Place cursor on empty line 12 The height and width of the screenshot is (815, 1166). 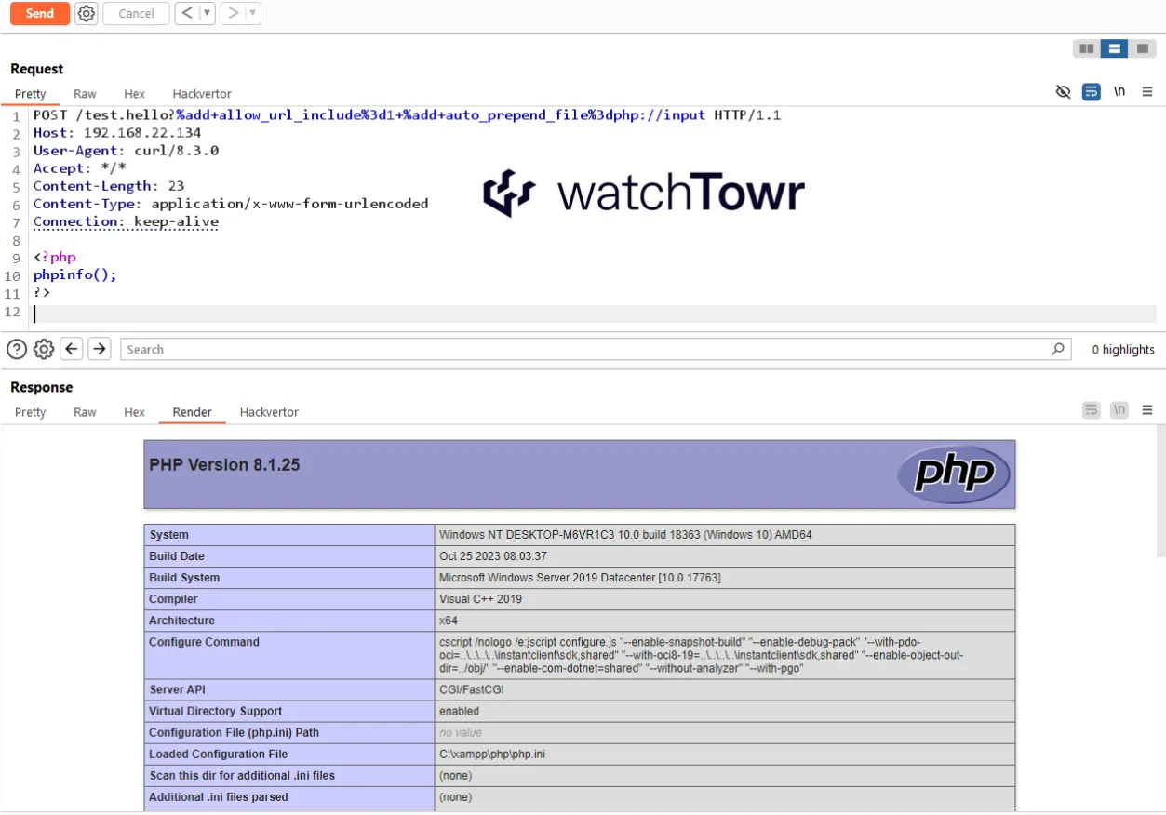tap(595, 314)
